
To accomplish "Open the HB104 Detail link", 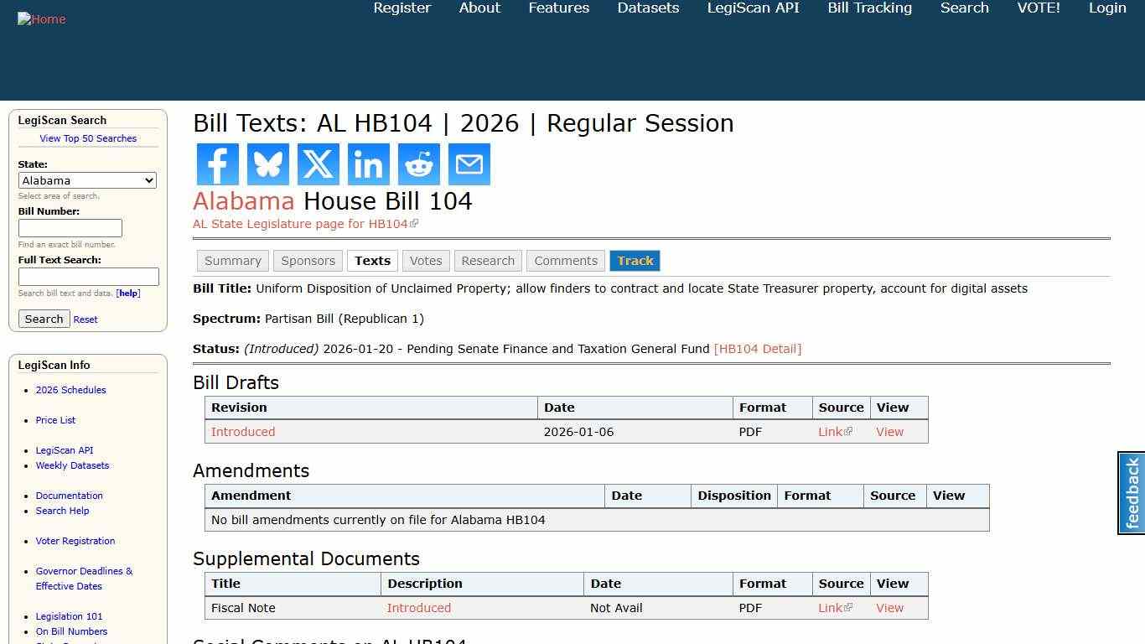I will [758, 349].
